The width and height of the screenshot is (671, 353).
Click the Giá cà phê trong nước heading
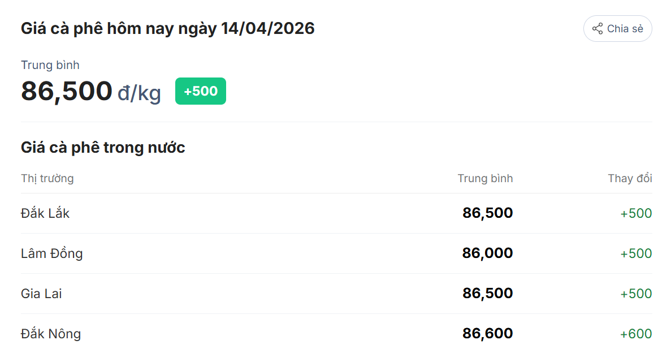tap(103, 148)
